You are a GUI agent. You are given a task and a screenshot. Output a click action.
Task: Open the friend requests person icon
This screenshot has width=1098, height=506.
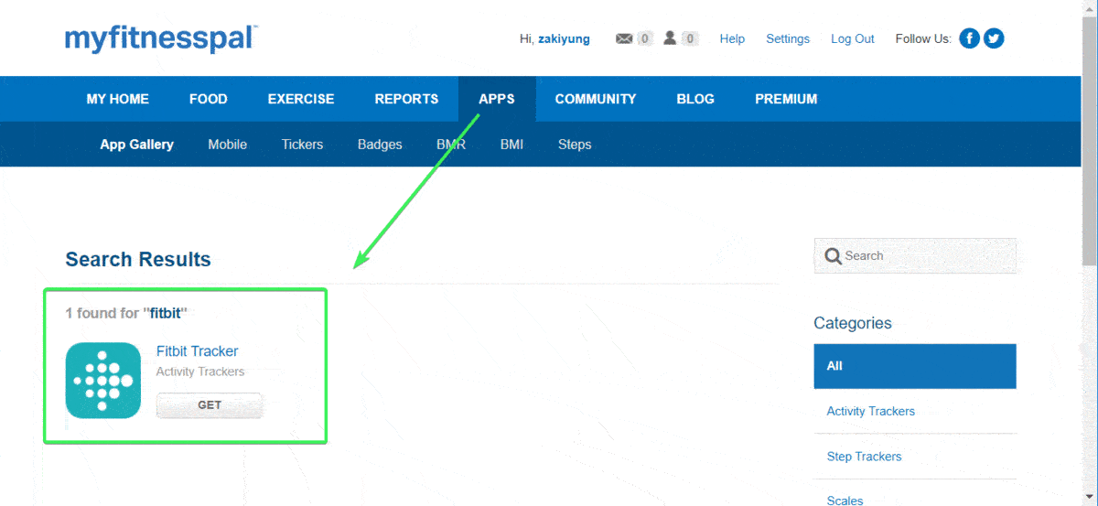(x=670, y=38)
